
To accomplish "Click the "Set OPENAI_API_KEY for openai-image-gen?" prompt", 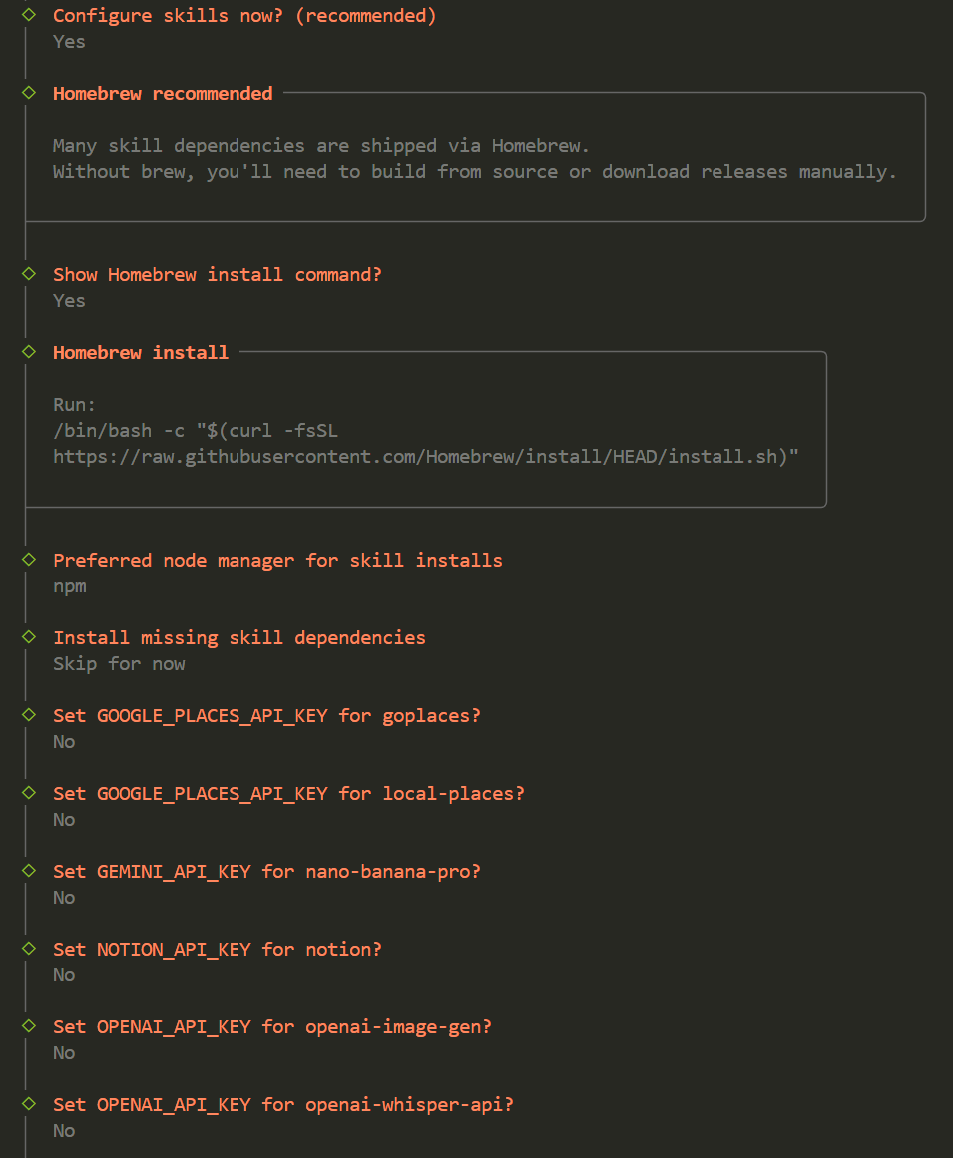I will click(271, 1026).
